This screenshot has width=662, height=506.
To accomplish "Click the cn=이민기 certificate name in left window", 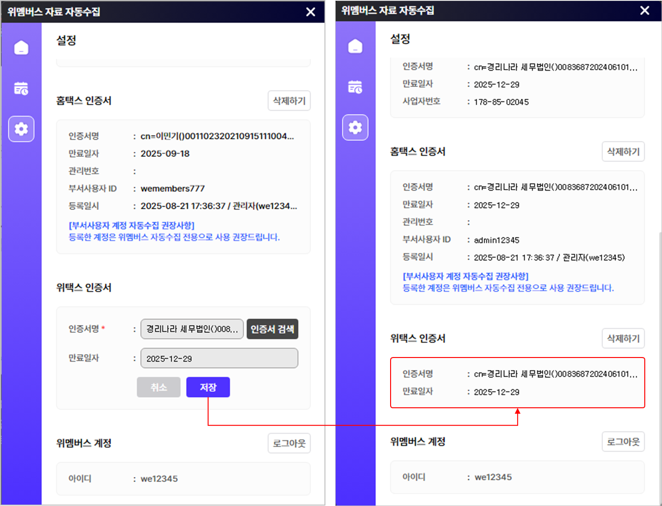I will coord(217,136).
